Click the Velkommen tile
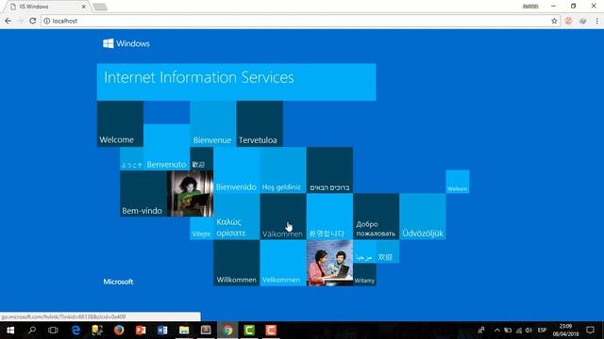Screen dimensions: 604x339 point(283,264)
